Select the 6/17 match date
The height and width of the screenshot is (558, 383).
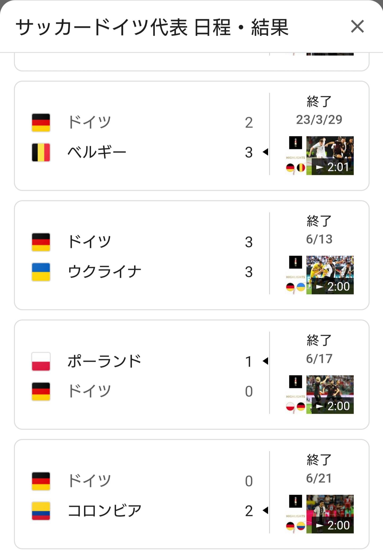319,359
